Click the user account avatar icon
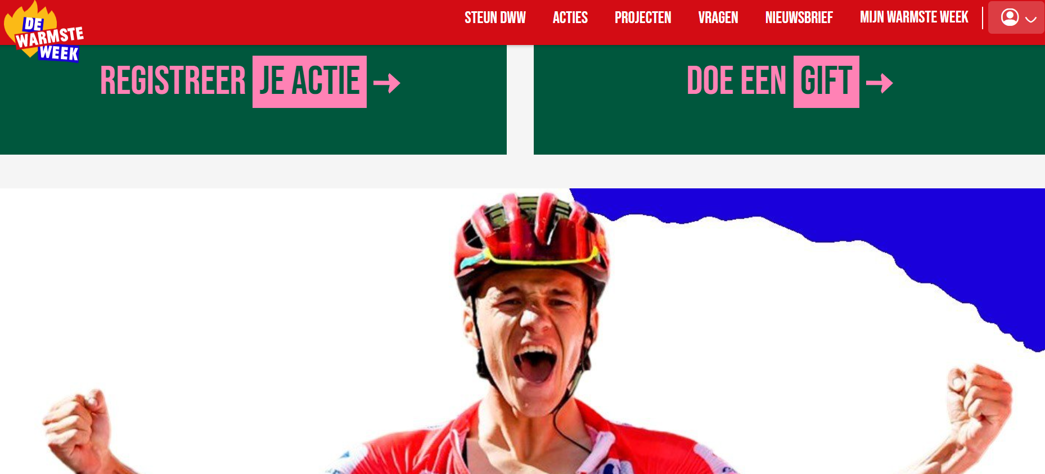Viewport: 1045px width, 474px height. click(x=1010, y=17)
